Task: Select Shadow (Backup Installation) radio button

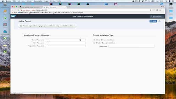Action: (x=94, y=43)
